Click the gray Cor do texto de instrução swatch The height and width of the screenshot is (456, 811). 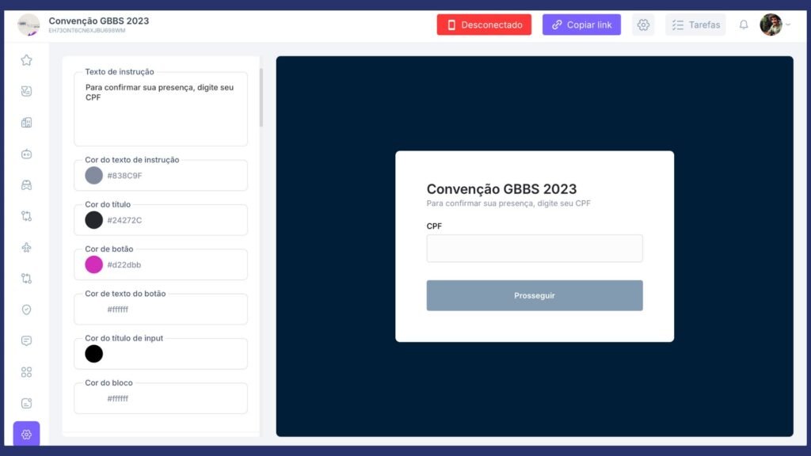point(94,176)
